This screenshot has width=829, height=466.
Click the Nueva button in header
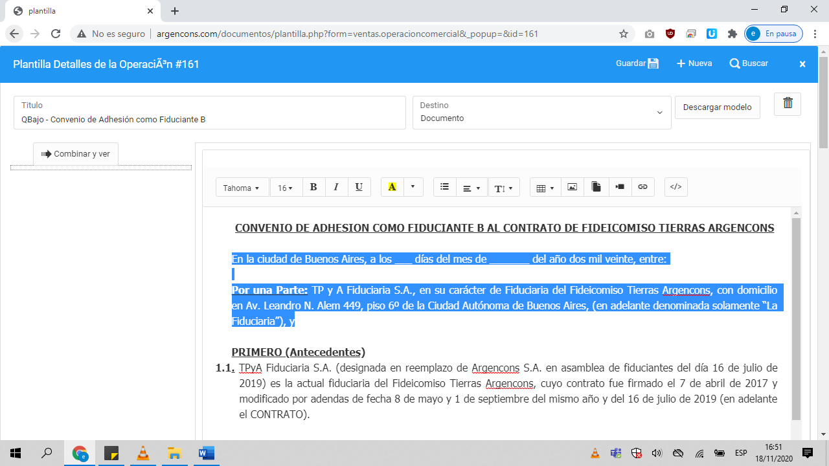tap(694, 63)
